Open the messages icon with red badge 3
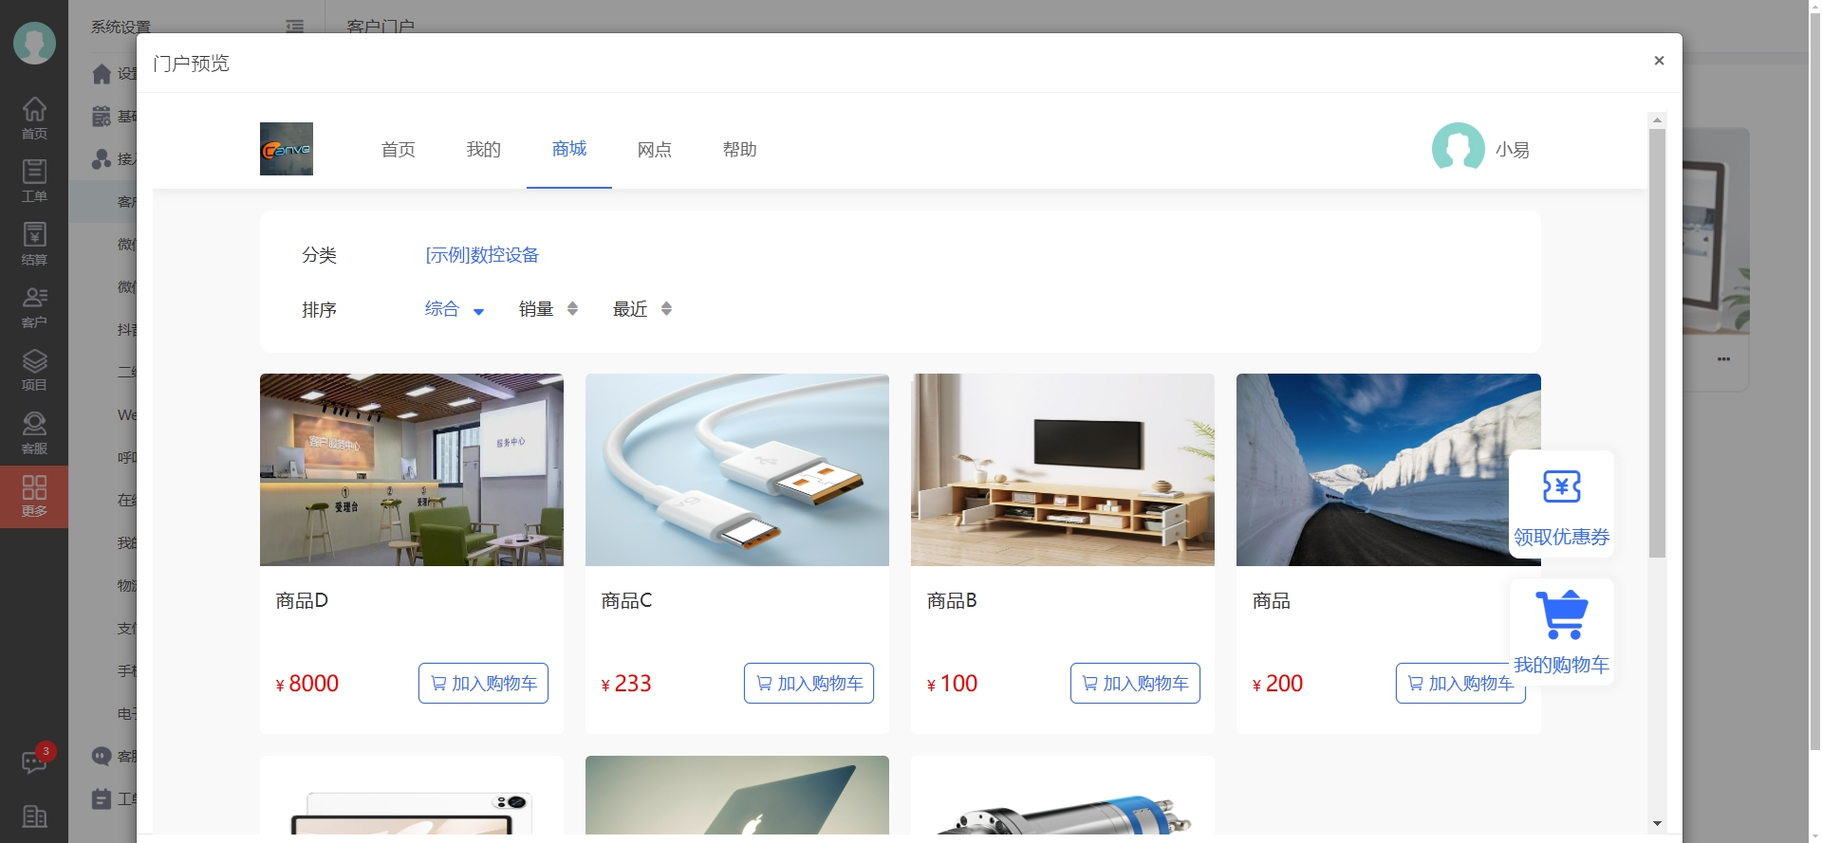The width and height of the screenshot is (1822, 843). pos(34,761)
